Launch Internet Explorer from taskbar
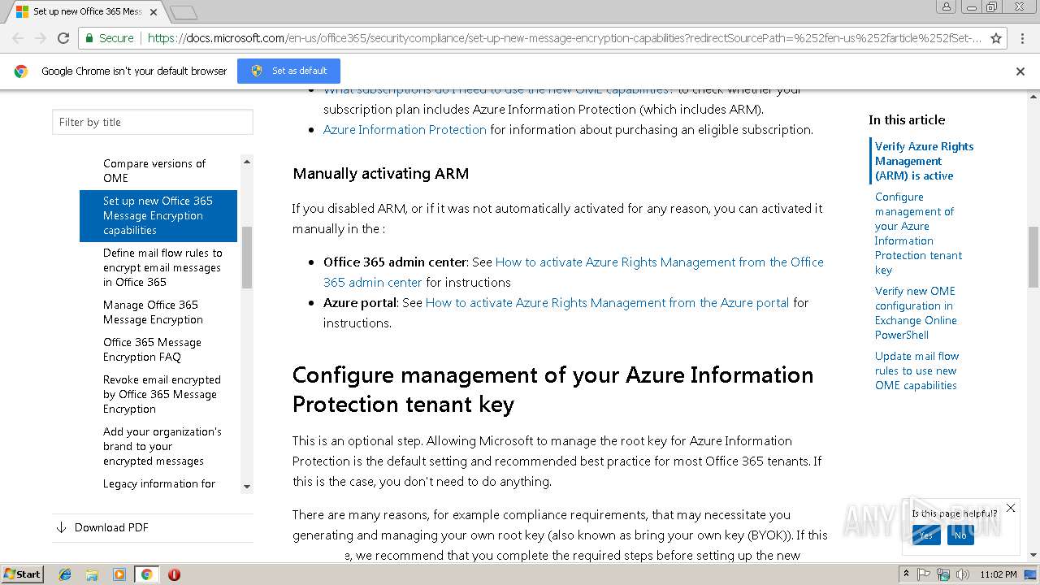Screen dimensions: 1040x585 click(65, 574)
